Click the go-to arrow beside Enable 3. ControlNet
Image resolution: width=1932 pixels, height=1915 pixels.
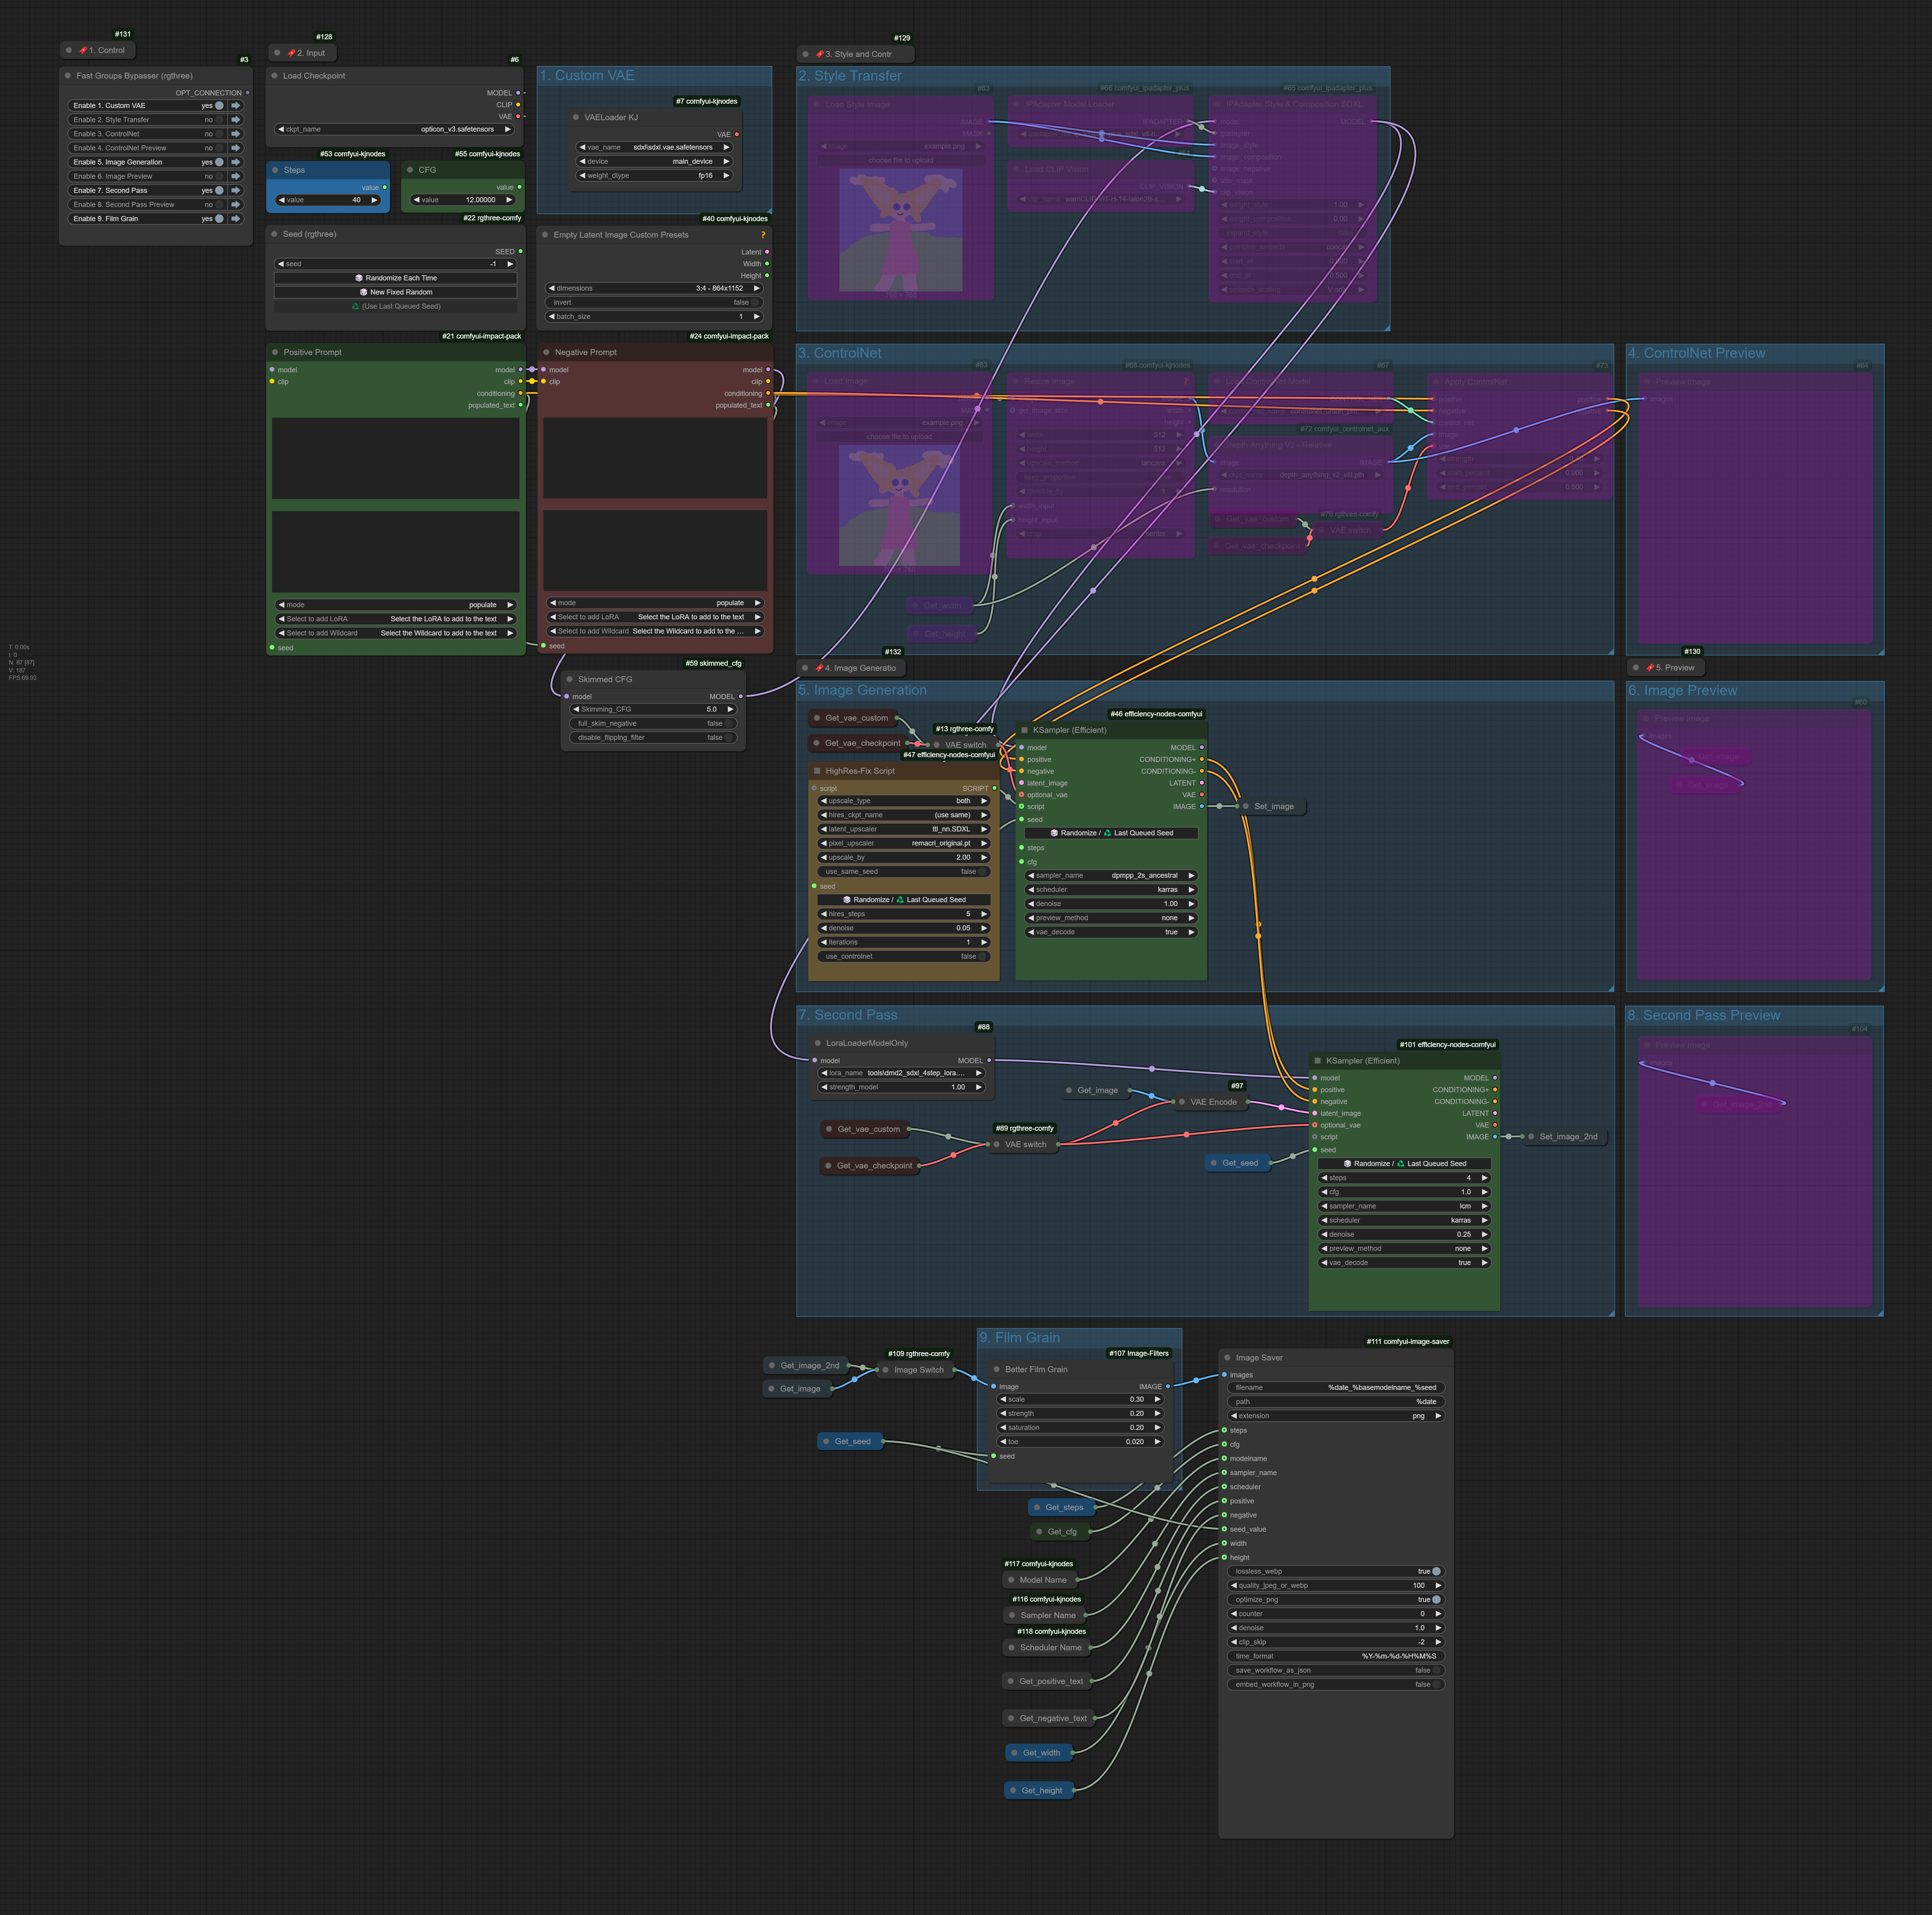click(237, 134)
